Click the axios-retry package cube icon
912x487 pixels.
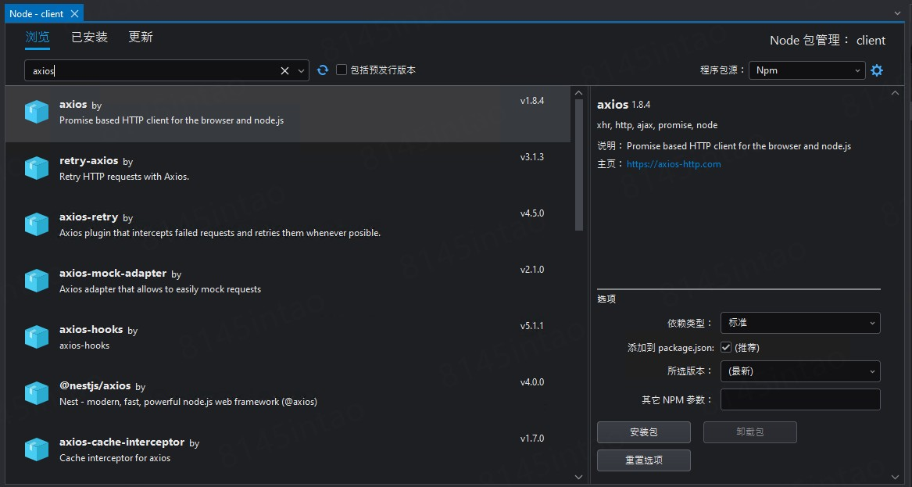(37, 224)
